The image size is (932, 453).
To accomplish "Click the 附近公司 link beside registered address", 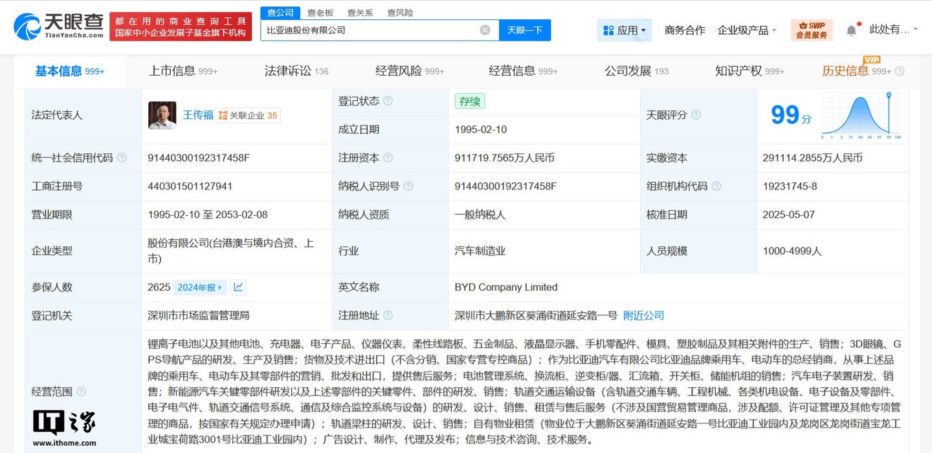I will (x=643, y=316).
